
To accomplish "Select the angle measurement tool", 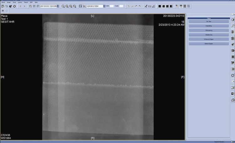I will (x=154, y=6).
